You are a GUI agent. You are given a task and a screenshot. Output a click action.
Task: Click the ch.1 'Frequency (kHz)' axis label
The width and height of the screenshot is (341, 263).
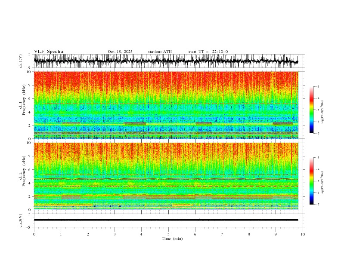pyautogui.click(x=24, y=100)
